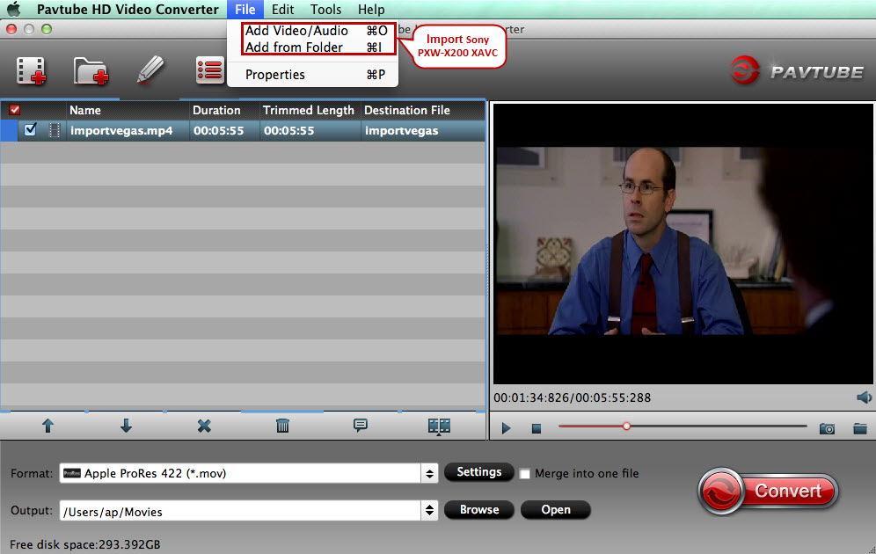Choose Add from Folder menu entry
This screenshot has width=876, height=554.
(x=317, y=47)
